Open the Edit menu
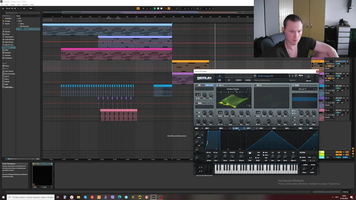The width and height of the screenshot is (356, 200). point(6,5)
